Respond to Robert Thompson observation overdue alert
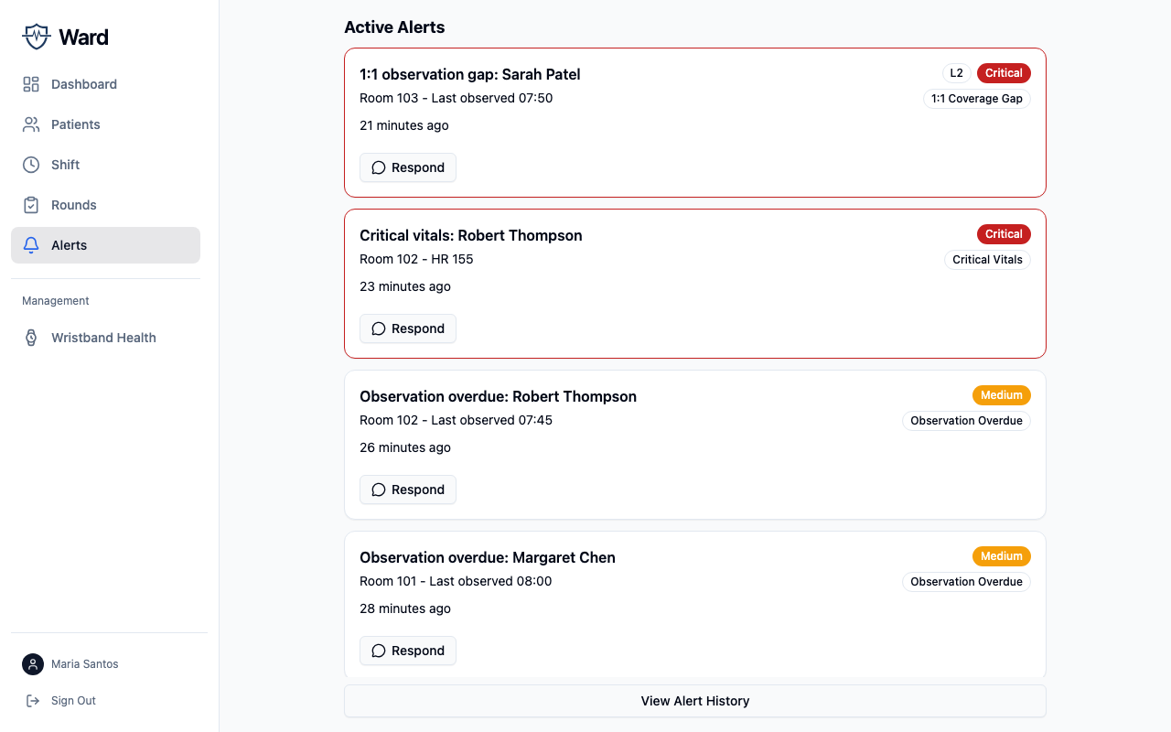1171x732 pixels. tap(408, 490)
